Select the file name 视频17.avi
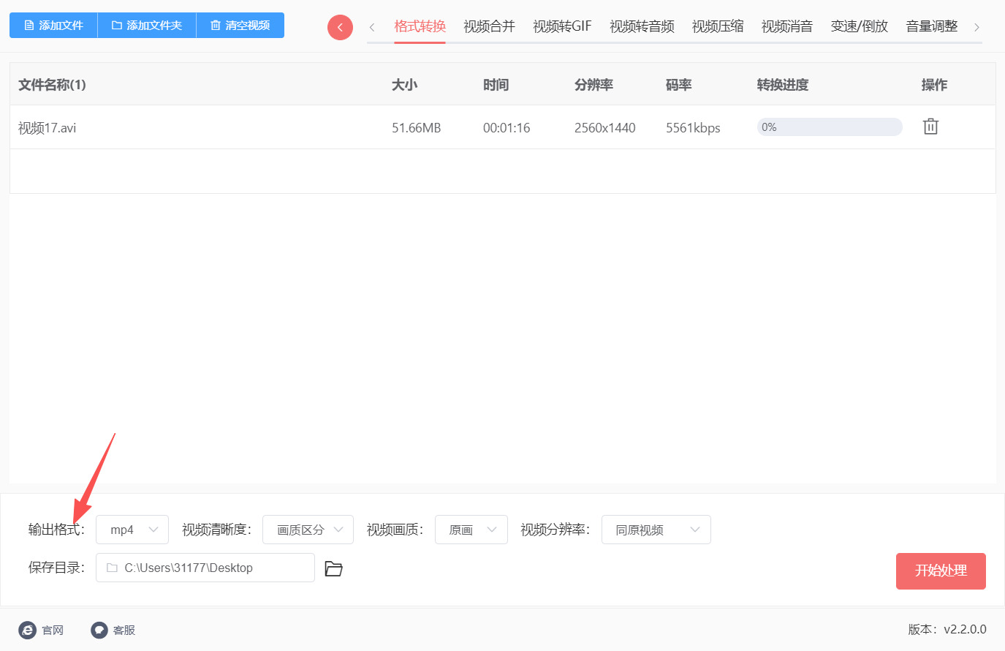The width and height of the screenshot is (1005, 651). click(x=47, y=128)
